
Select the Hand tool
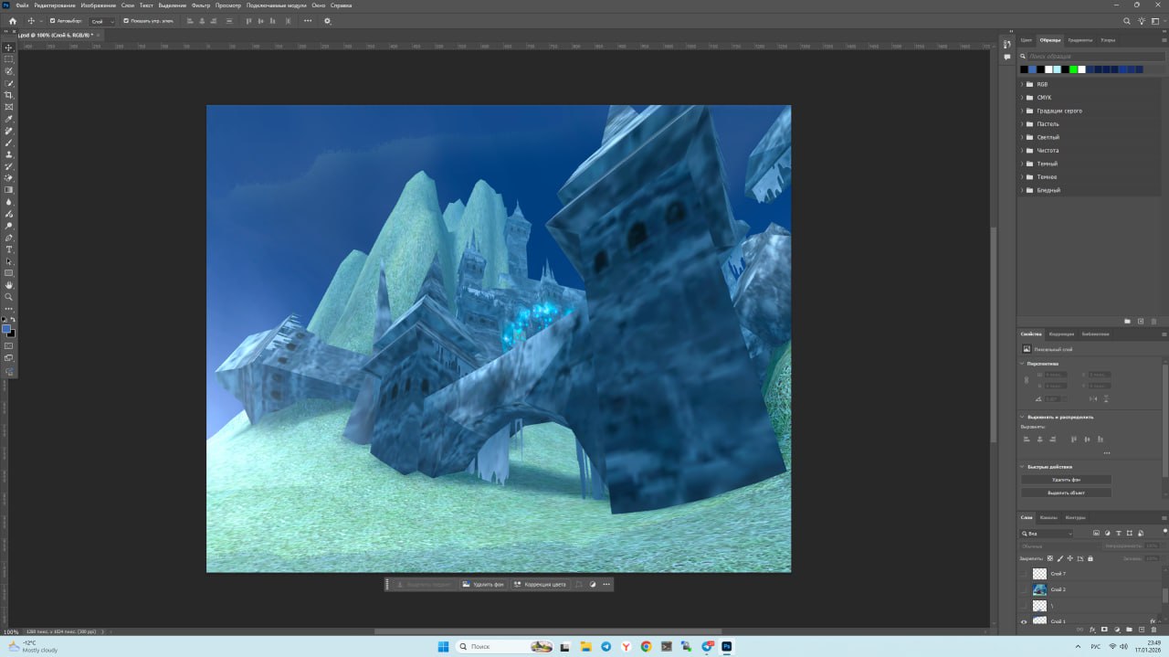9,285
